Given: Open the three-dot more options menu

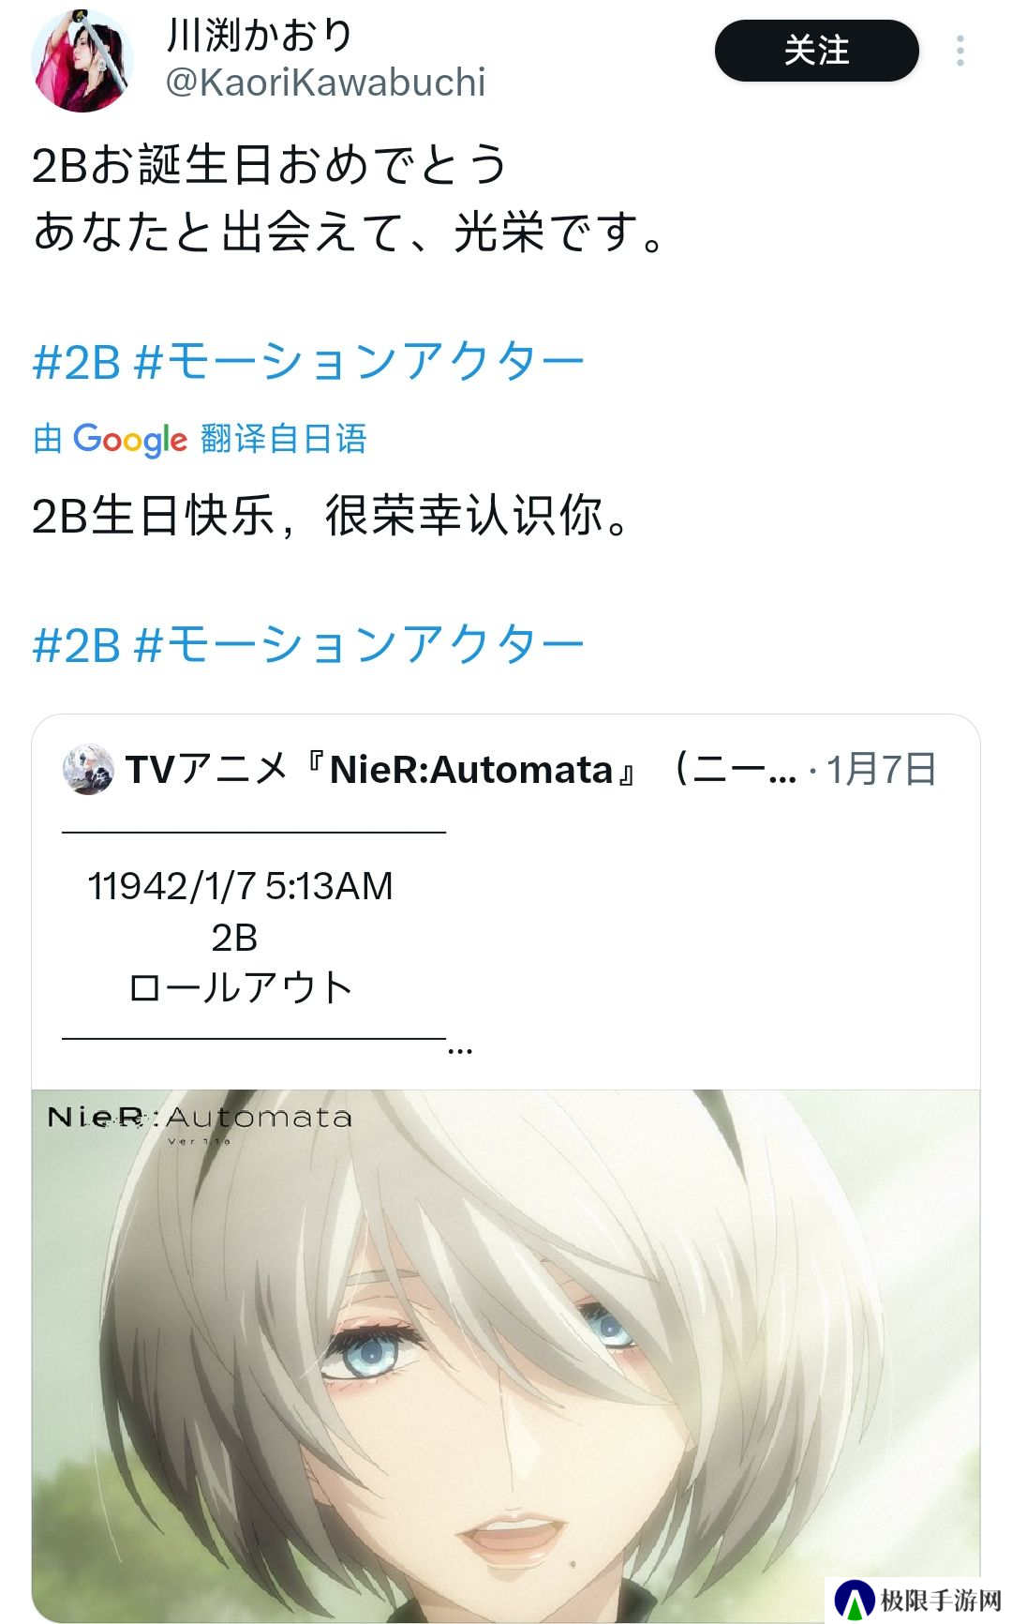Looking at the screenshot, I should (x=960, y=51).
